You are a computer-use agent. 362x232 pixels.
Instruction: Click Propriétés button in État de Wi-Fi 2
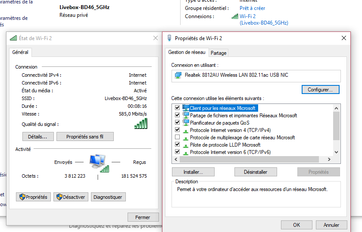click(33, 197)
